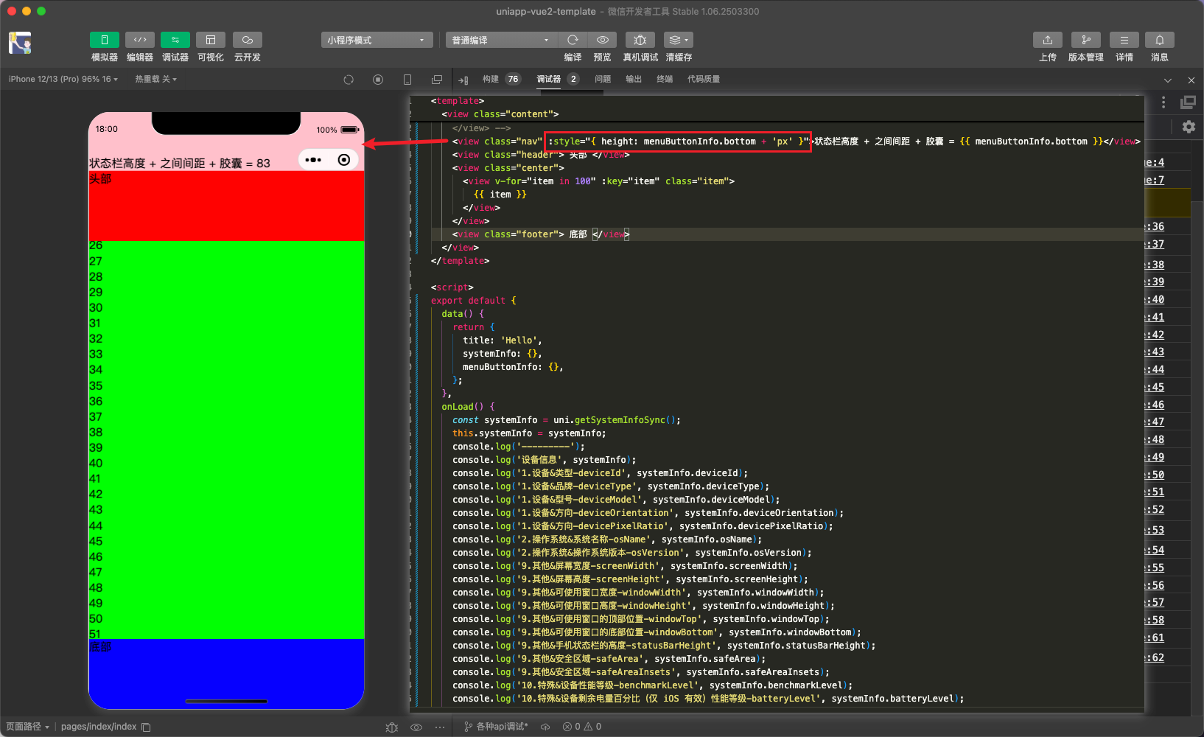Open the status bar ellipsis menu

[x=440, y=727]
